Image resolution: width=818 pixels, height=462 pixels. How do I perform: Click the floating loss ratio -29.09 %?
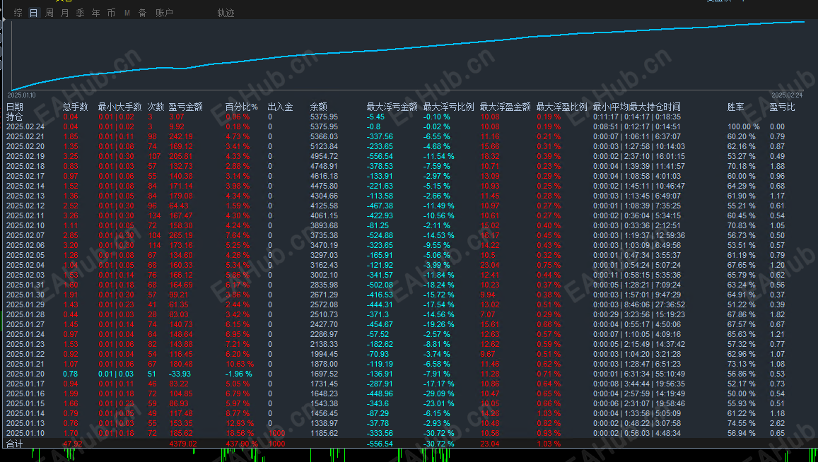point(439,393)
